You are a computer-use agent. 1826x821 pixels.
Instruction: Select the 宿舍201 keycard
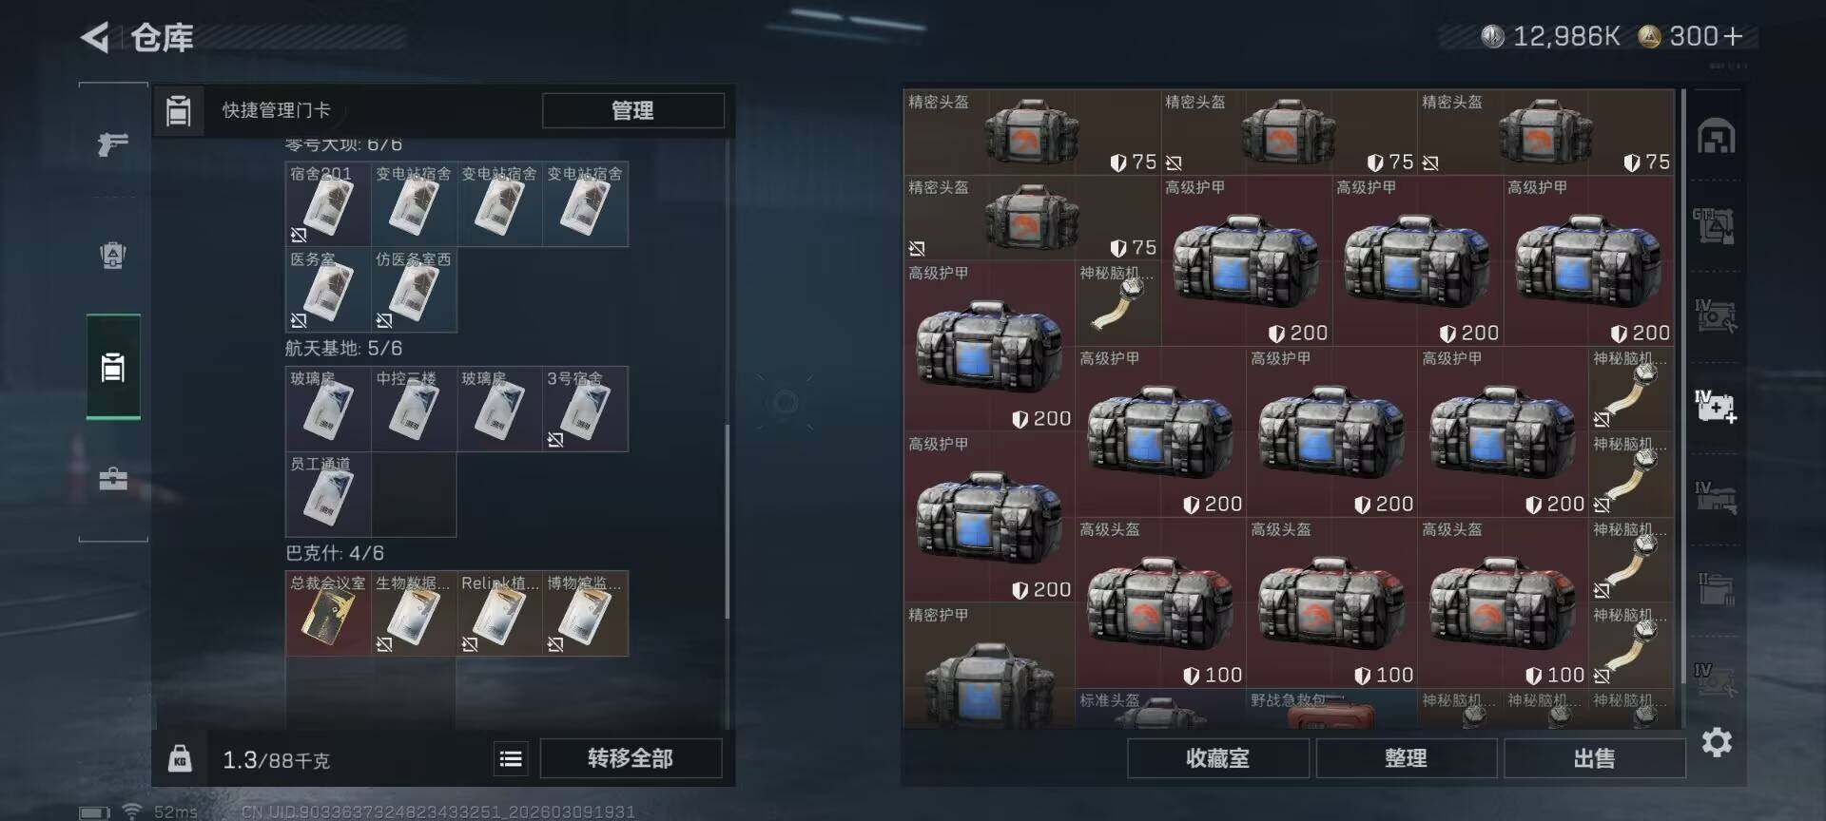[328, 204]
